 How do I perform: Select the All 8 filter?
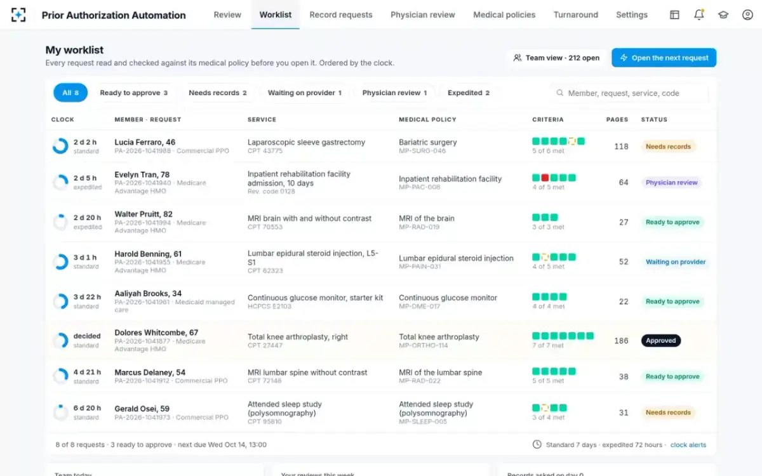coord(70,93)
